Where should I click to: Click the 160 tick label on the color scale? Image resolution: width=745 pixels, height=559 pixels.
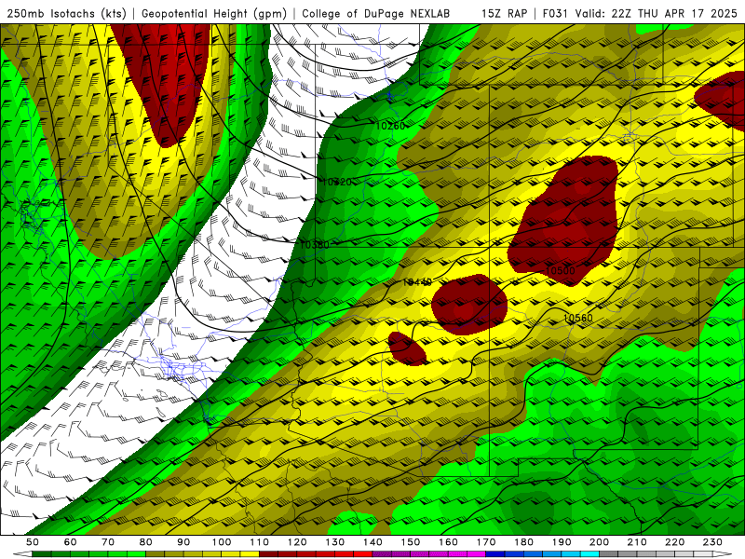(448, 542)
